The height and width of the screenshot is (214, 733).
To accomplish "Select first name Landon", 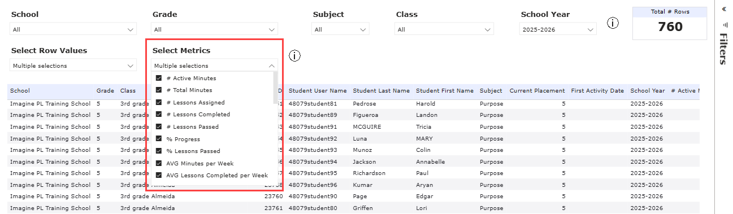I will coord(427,115).
